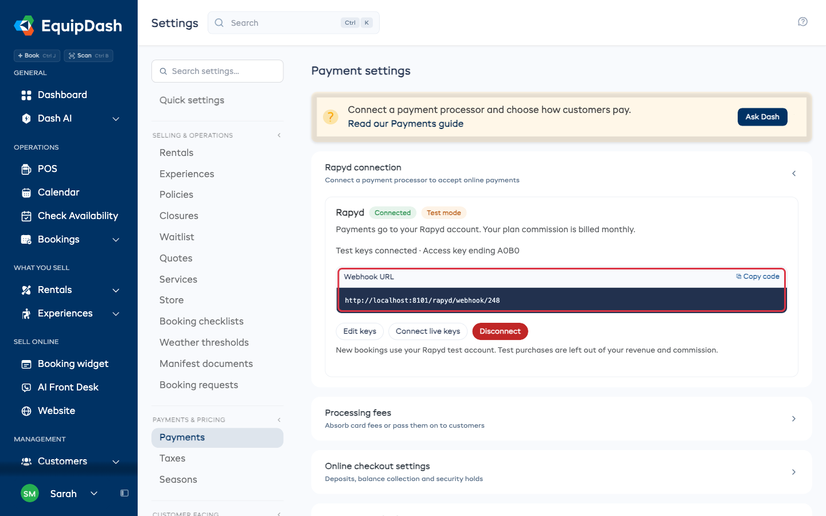
Task: Click Connect live keys button
Action: [x=428, y=331]
